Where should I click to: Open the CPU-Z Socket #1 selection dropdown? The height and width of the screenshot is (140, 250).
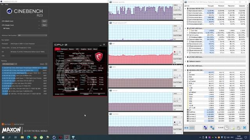pyautogui.click(x=71, y=89)
